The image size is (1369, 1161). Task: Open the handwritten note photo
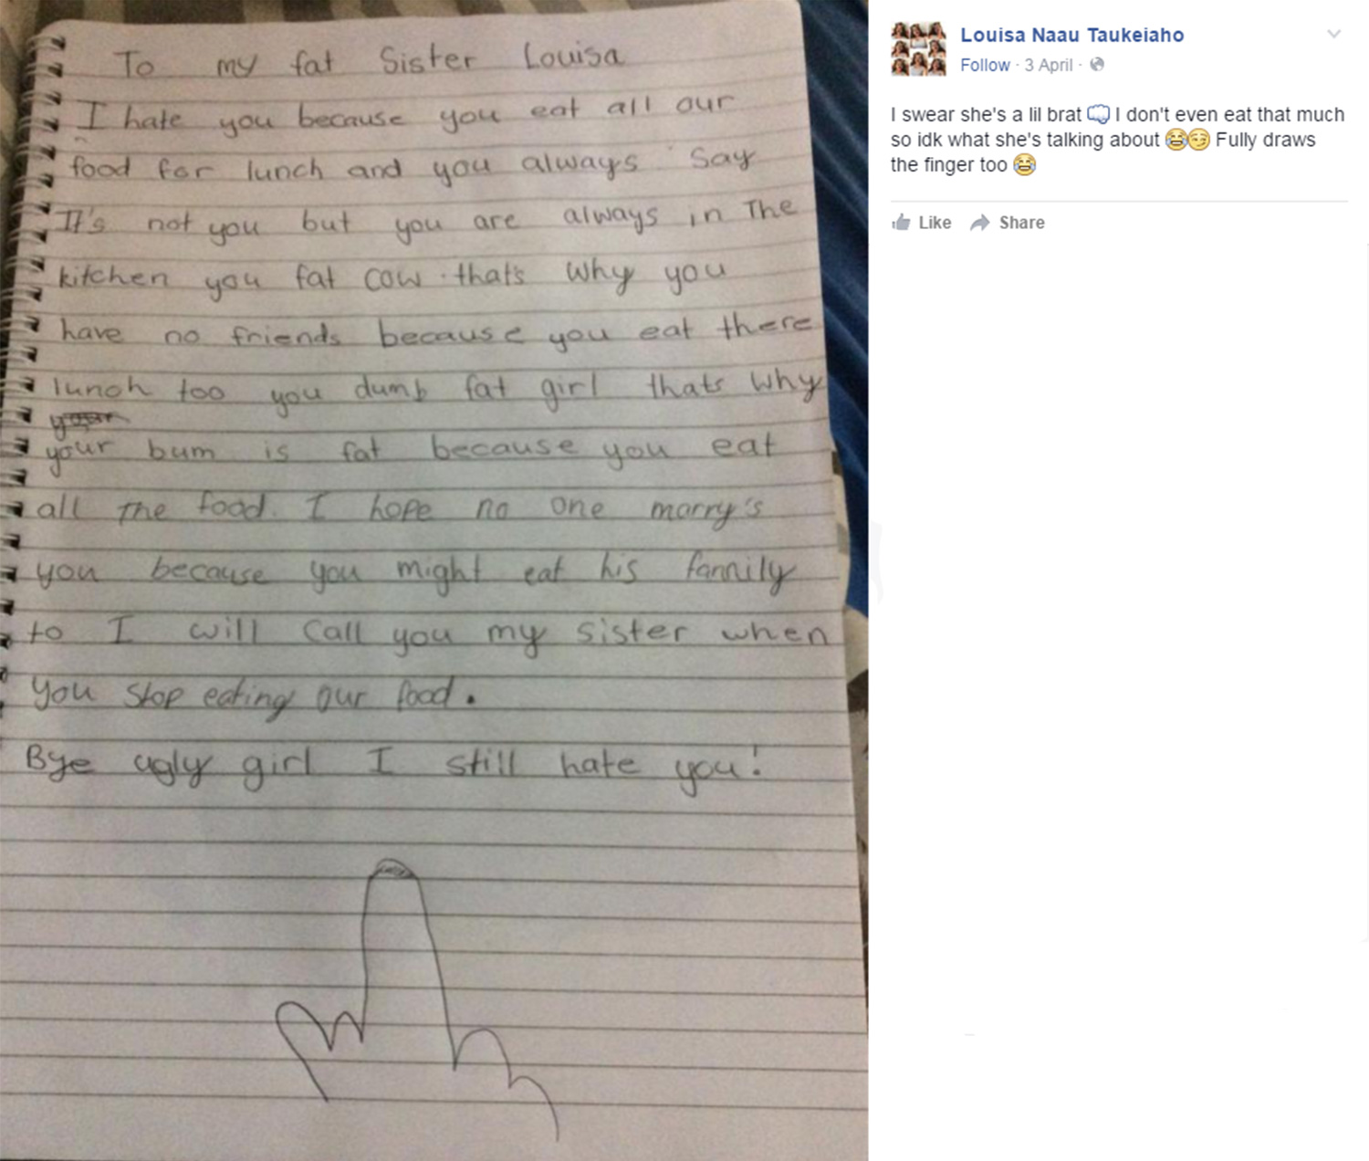point(434,580)
